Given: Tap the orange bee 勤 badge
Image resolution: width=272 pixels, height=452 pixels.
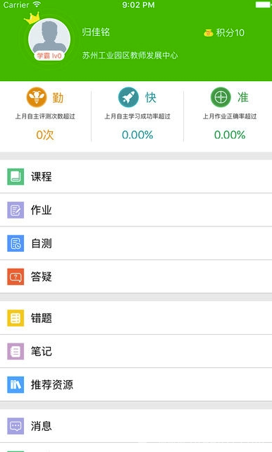Looking at the screenshot, I should pyautogui.click(x=37, y=97).
